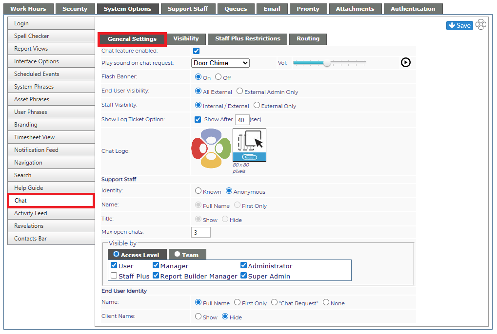Image resolution: width=497 pixels, height=334 pixels.
Task: Play the chat request sound preview
Action: pos(405,62)
